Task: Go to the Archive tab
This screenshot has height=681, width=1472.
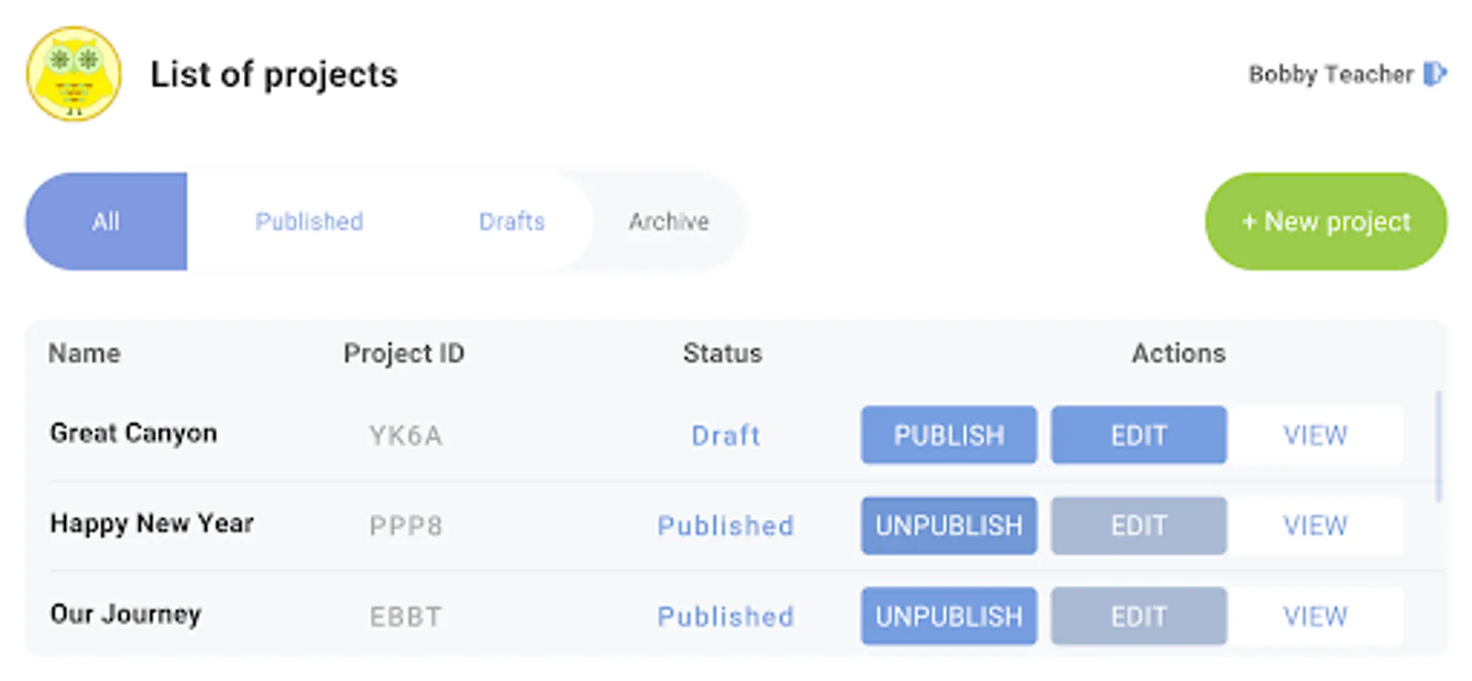Action: [669, 222]
